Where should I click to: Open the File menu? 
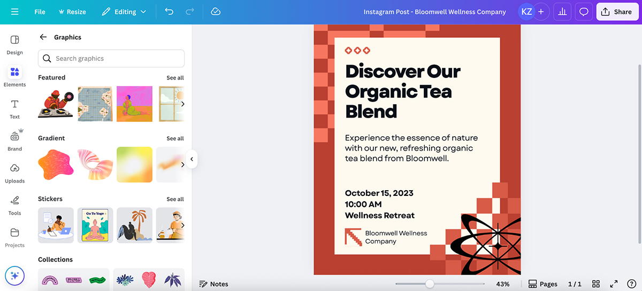[40, 12]
